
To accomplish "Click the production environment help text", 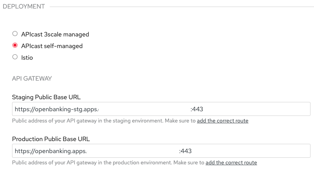I will tap(108, 163).
